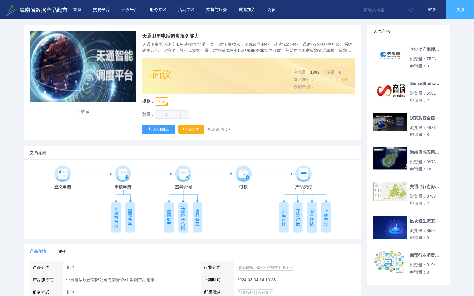This screenshot has width=474, height=296.
Task: Click the 递交申请 step icon
Action: (63, 174)
